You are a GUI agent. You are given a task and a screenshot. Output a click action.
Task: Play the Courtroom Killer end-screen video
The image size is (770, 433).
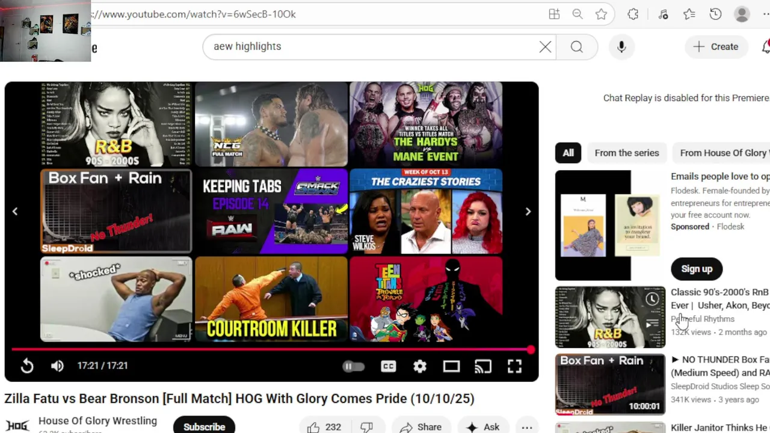271,299
